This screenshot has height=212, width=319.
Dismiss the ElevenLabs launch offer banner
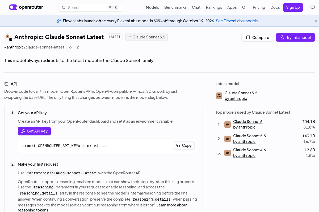tap(316, 21)
